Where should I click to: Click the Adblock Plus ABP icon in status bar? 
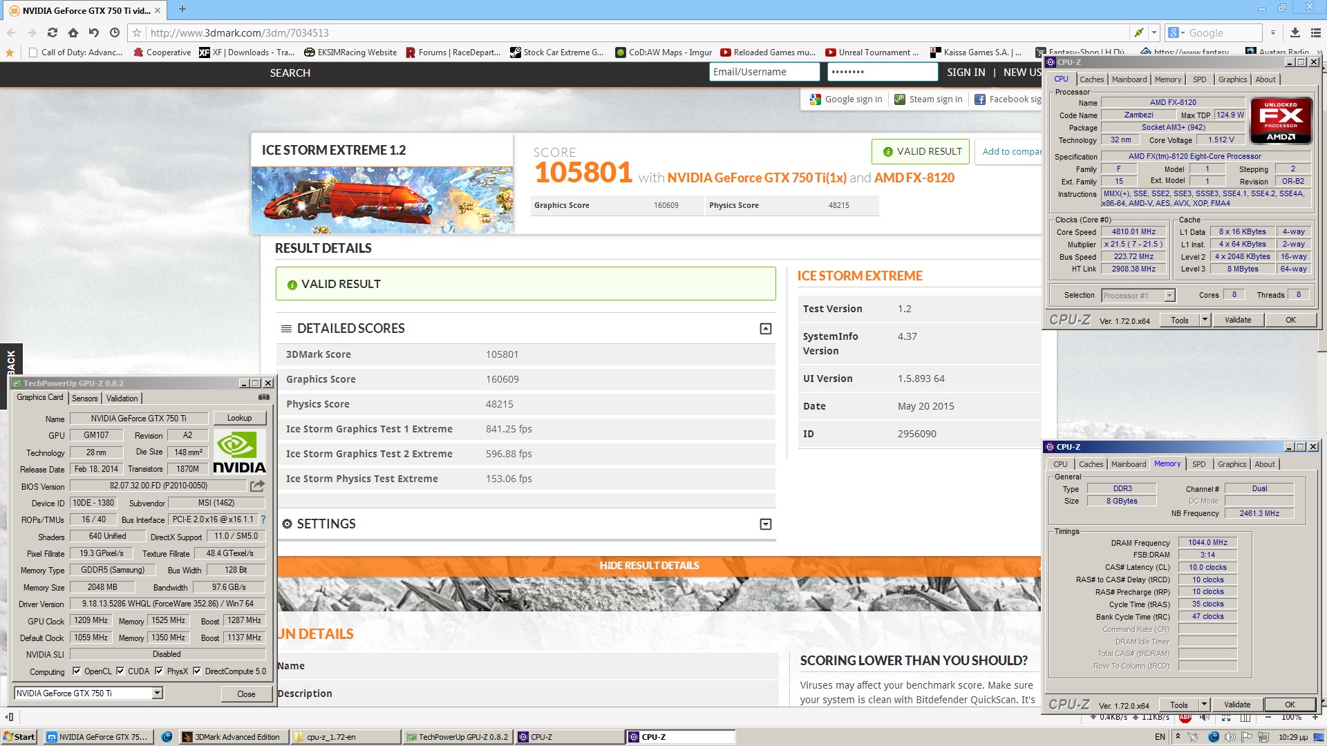(x=1185, y=718)
